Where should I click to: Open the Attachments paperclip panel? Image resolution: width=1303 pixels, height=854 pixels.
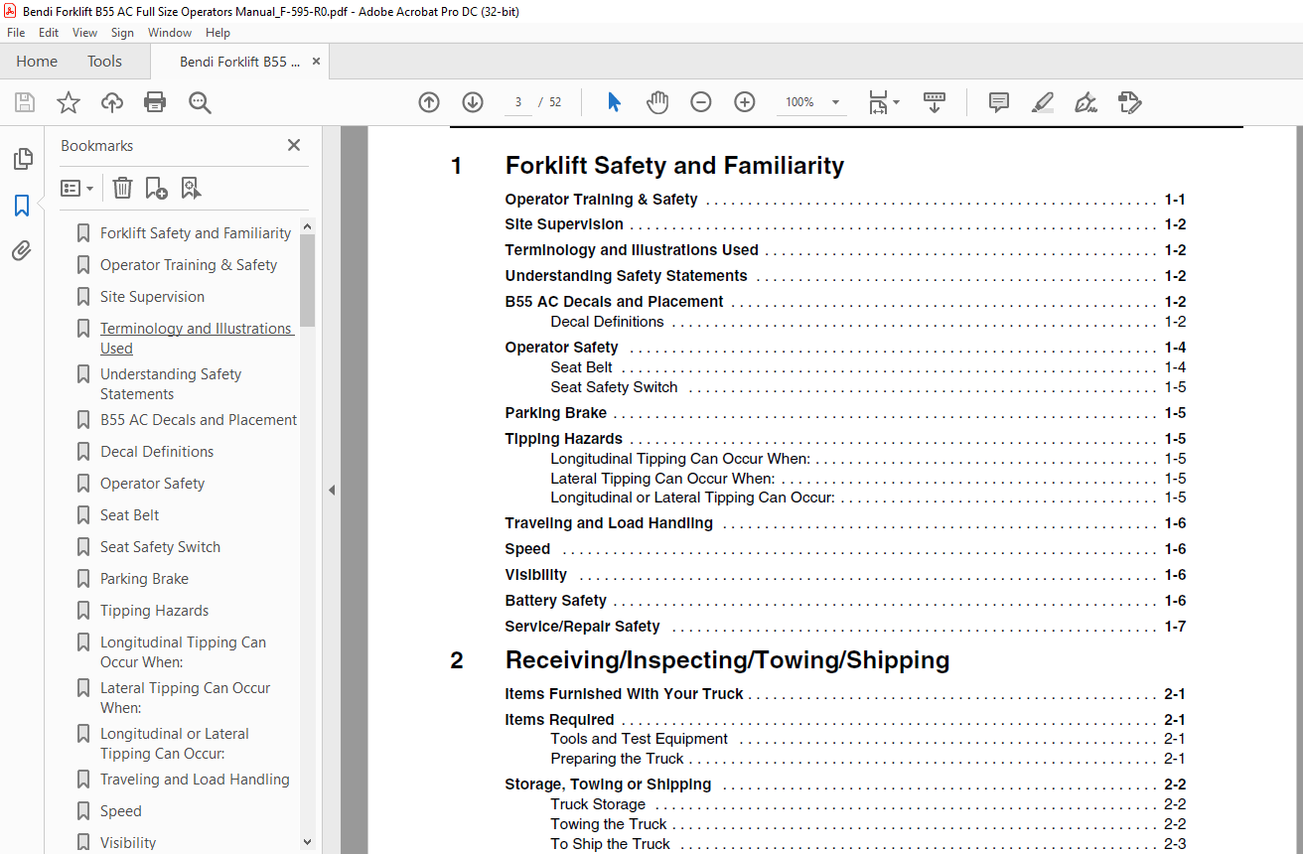click(x=22, y=251)
